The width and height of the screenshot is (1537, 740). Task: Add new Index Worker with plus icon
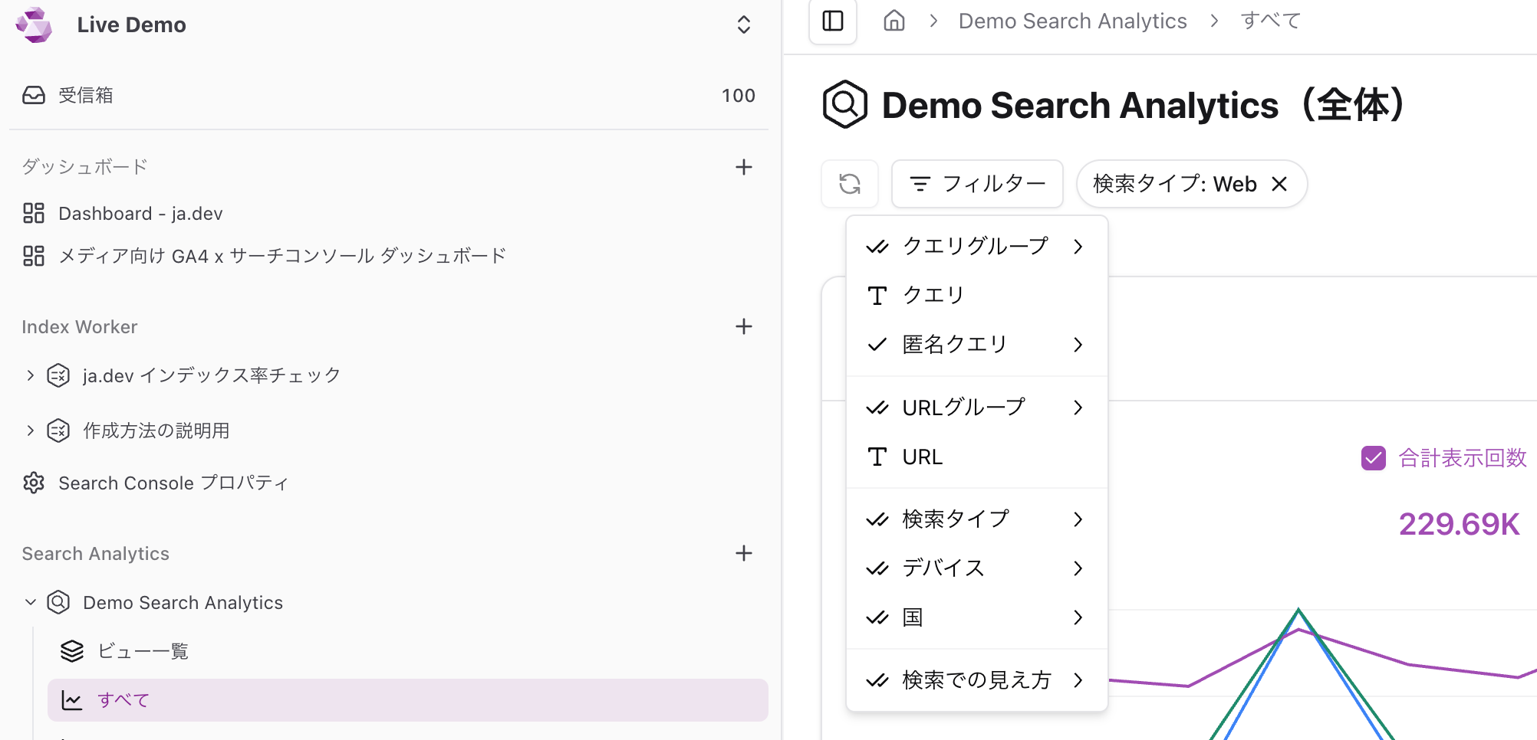click(743, 326)
